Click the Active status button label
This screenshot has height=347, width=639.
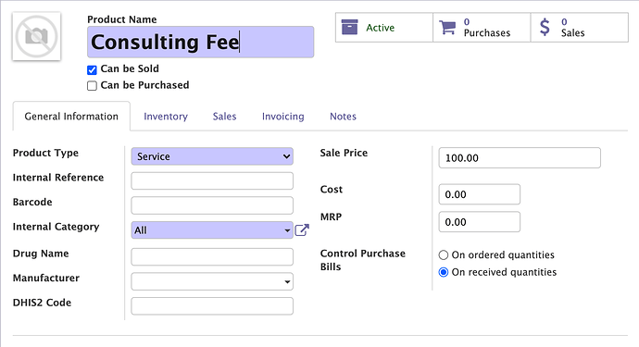(x=380, y=28)
